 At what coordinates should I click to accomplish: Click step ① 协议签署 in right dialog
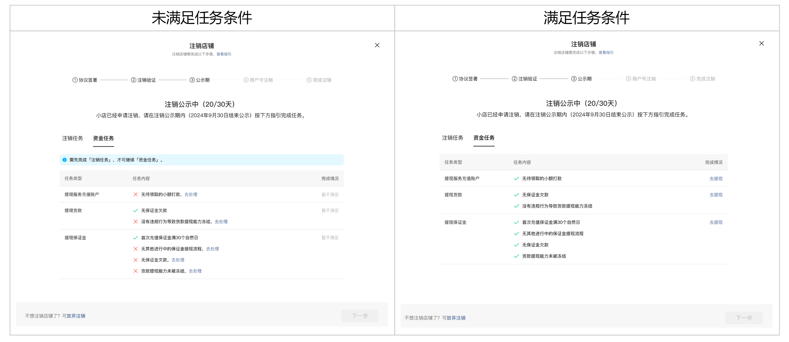[x=465, y=79]
